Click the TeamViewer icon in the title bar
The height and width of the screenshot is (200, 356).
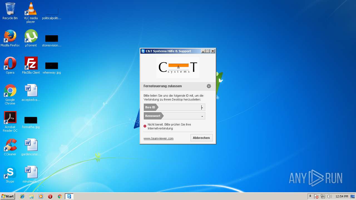(x=143, y=51)
